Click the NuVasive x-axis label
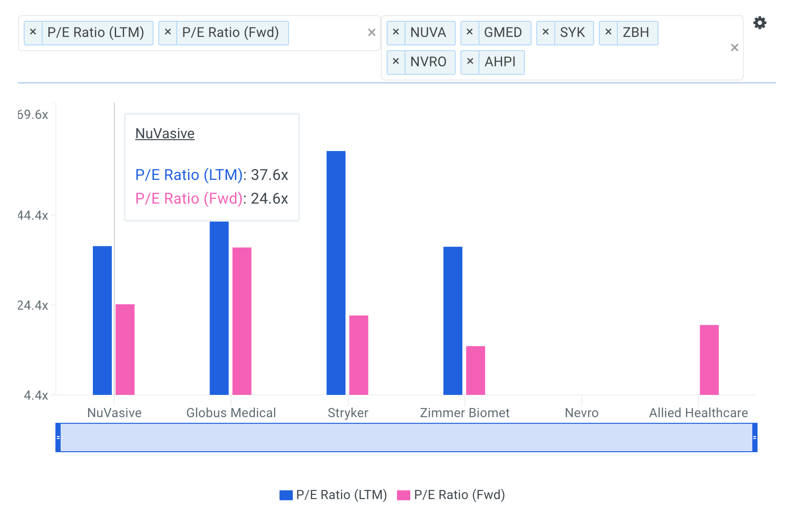 (x=114, y=413)
